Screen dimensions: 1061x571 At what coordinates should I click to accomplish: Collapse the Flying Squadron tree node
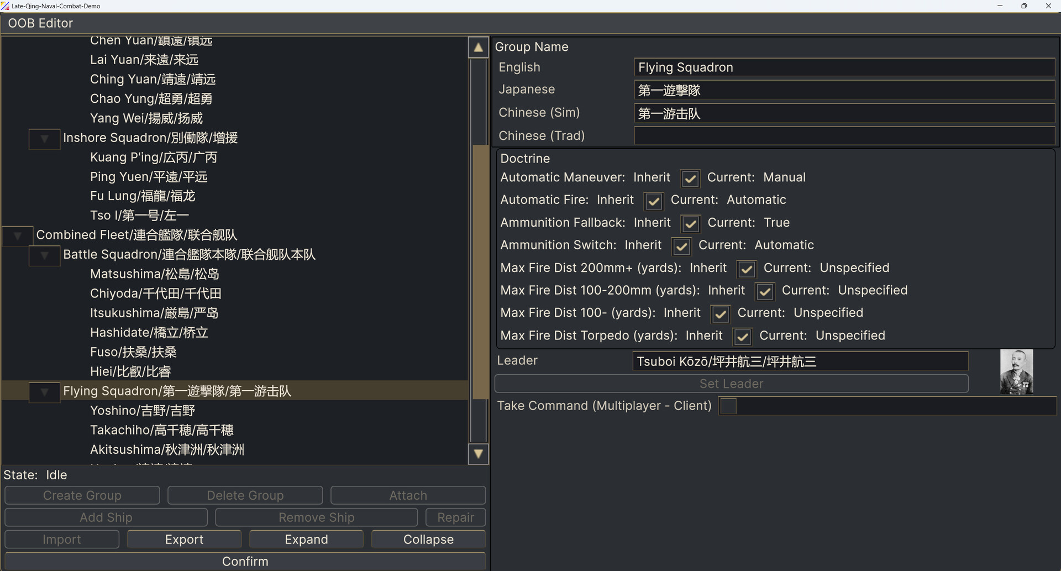44,392
